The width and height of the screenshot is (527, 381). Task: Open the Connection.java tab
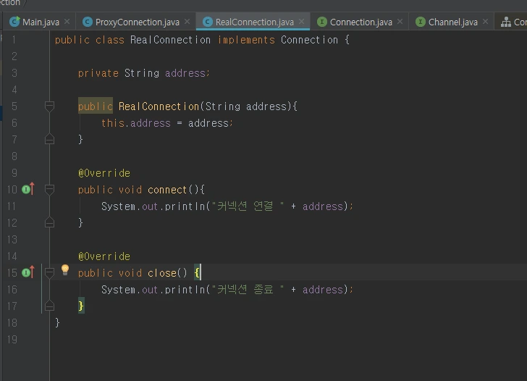361,22
